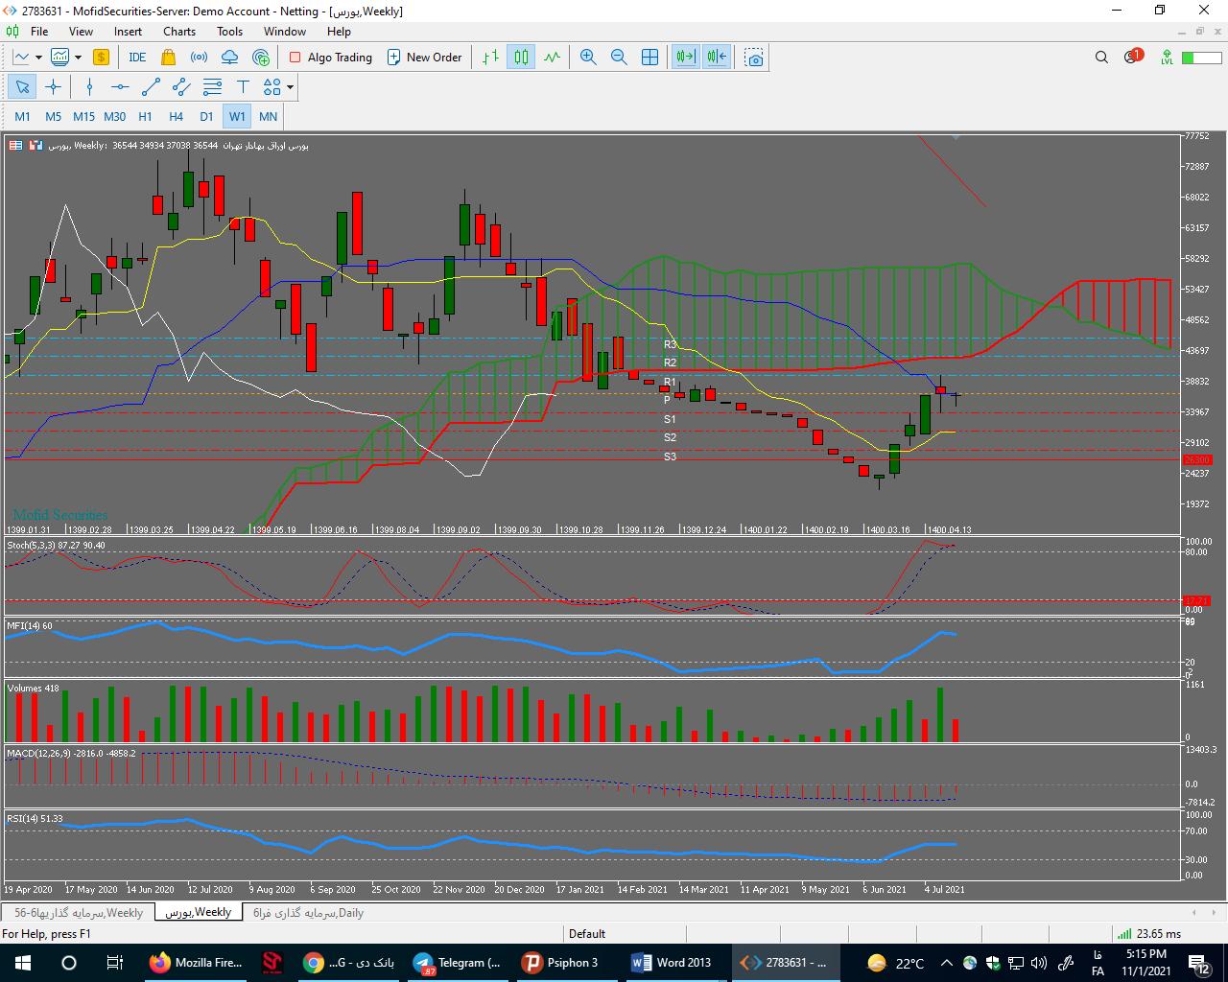Select the Fibonacci retracement tool

212,87
